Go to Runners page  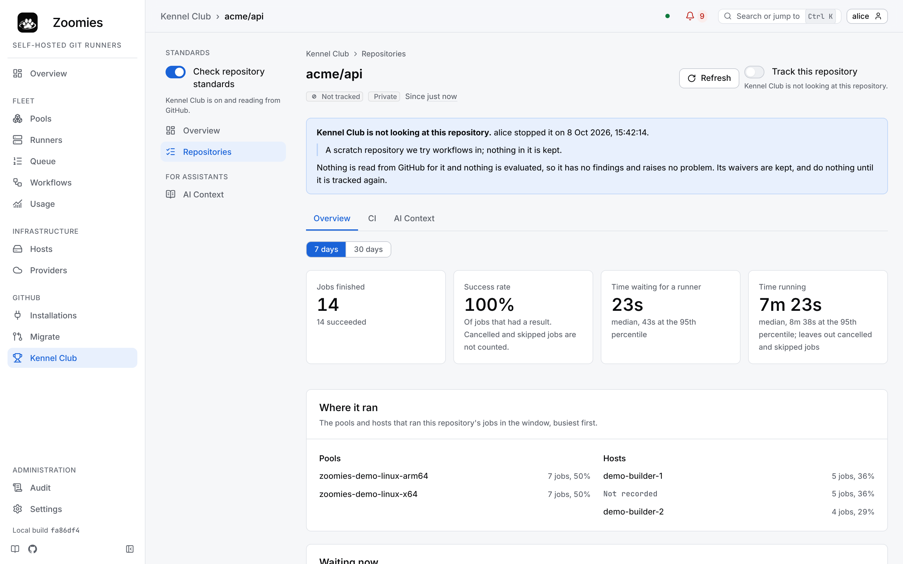pos(72,140)
